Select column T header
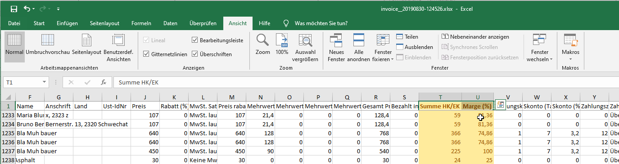 tap(440, 97)
